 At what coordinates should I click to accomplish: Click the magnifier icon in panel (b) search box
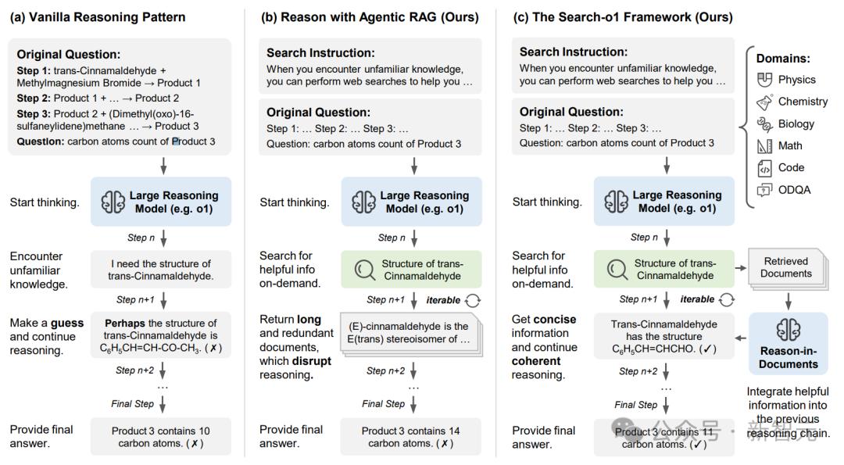[x=364, y=269]
